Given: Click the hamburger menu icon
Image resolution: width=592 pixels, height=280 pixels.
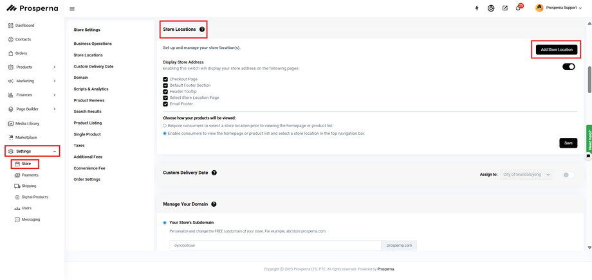Looking at the screenshot, I should coord(72,9).
